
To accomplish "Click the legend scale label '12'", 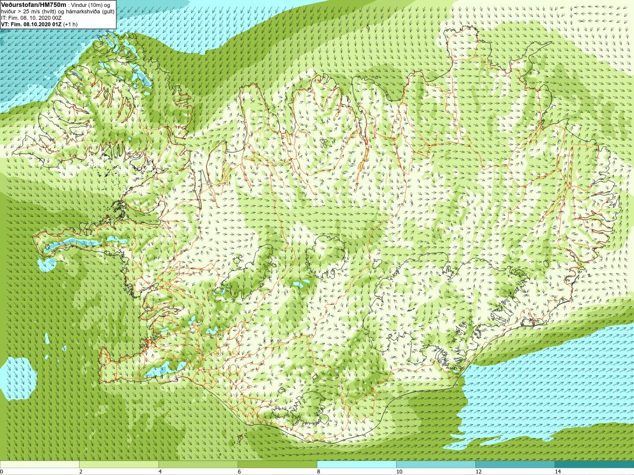I will [x=478, y=472].
